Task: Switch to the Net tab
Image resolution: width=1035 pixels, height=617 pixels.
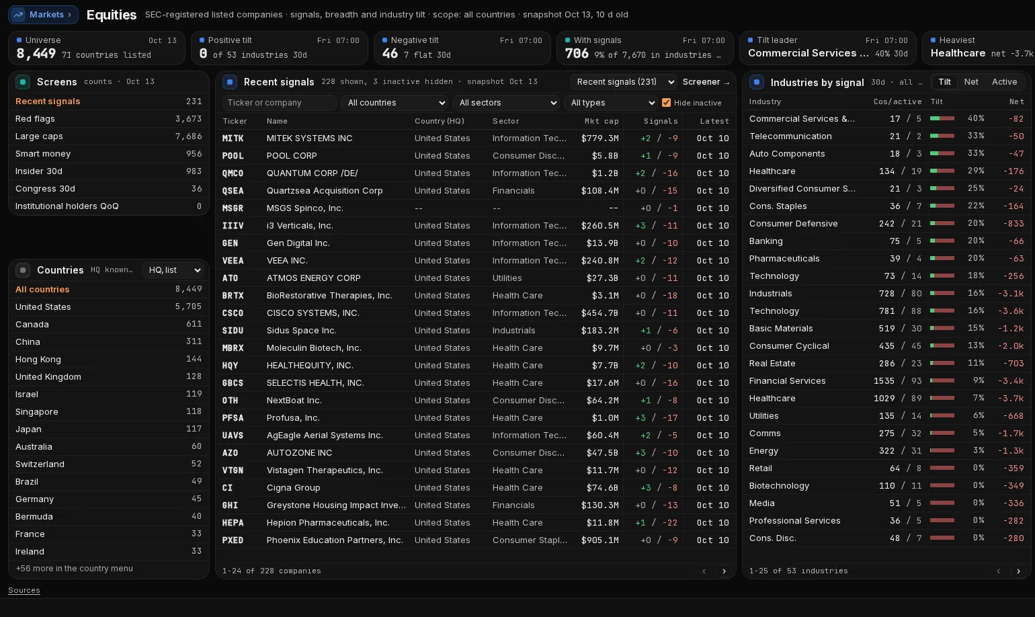Action: pos(971,82)
